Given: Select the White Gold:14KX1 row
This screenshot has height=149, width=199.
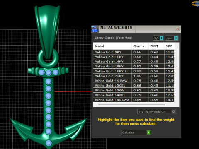Looking at the screenshot, I should pos(134,95).
